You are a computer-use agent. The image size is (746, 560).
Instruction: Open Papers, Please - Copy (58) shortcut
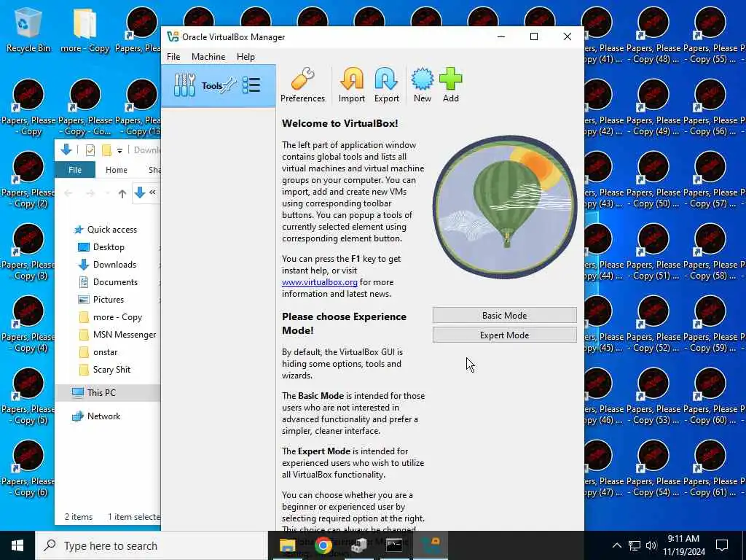pos(710,253)
